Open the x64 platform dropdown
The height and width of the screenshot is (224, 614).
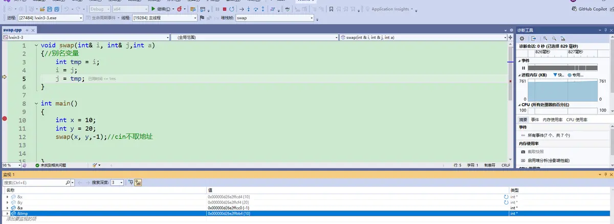pos(130,9)
